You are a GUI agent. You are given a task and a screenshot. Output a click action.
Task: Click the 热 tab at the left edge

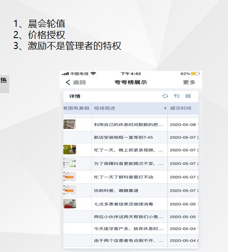4,80
